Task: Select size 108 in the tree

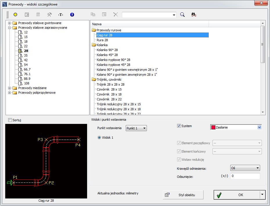Action: point(26,83)
